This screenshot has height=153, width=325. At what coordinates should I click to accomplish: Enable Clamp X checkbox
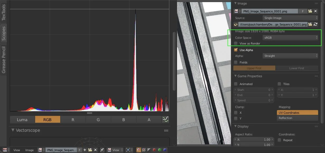(236, 113)
